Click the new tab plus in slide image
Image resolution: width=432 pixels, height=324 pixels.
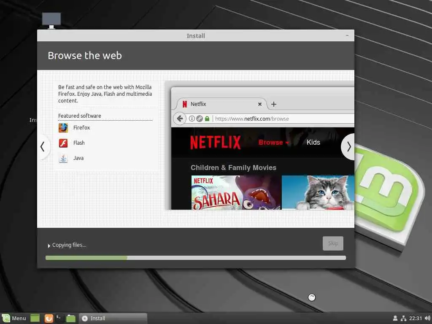click(x=273, y=104)
